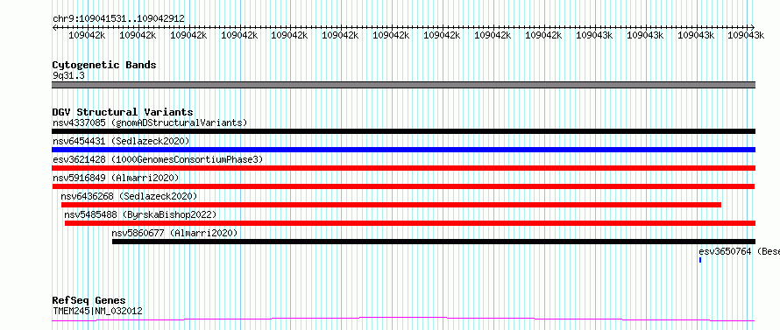780x330 pixels.
Task: Select the red nsv5916849 variant bar
Action: coord(403,186)
